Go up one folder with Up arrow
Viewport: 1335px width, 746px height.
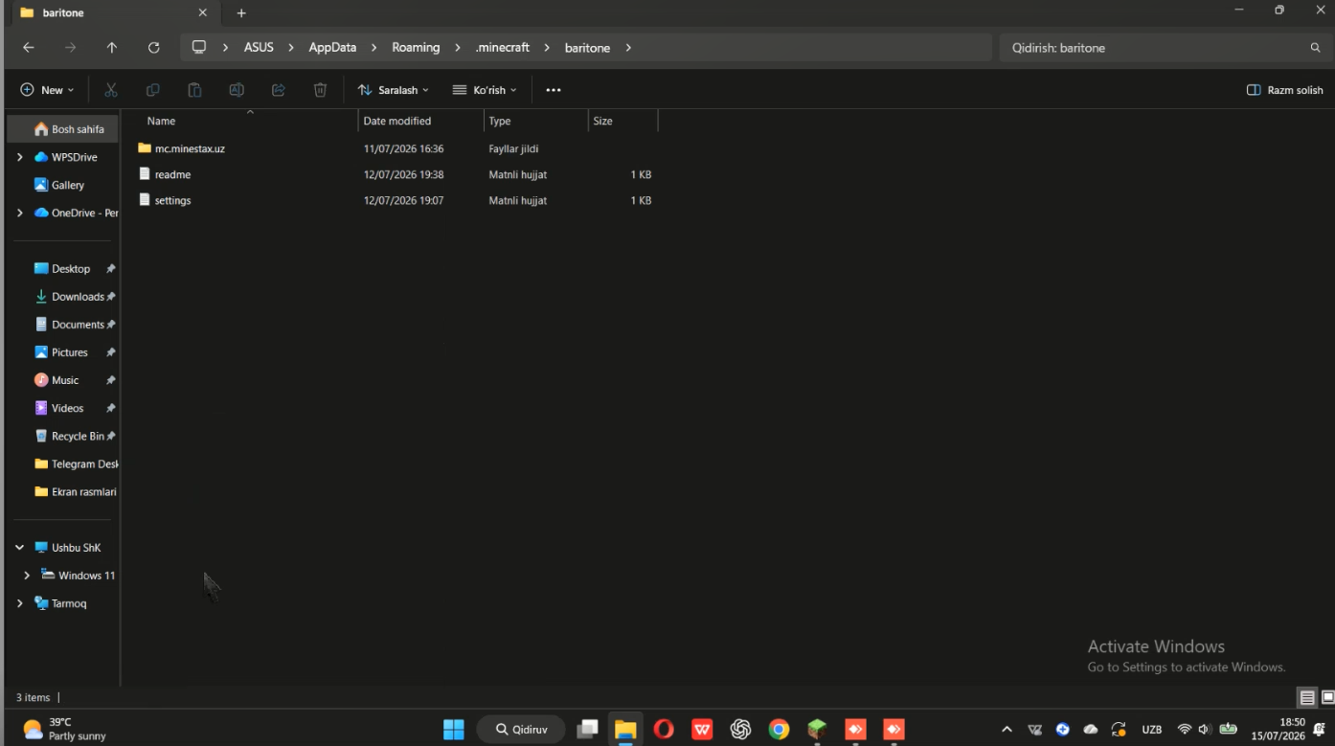click(112, 48)
